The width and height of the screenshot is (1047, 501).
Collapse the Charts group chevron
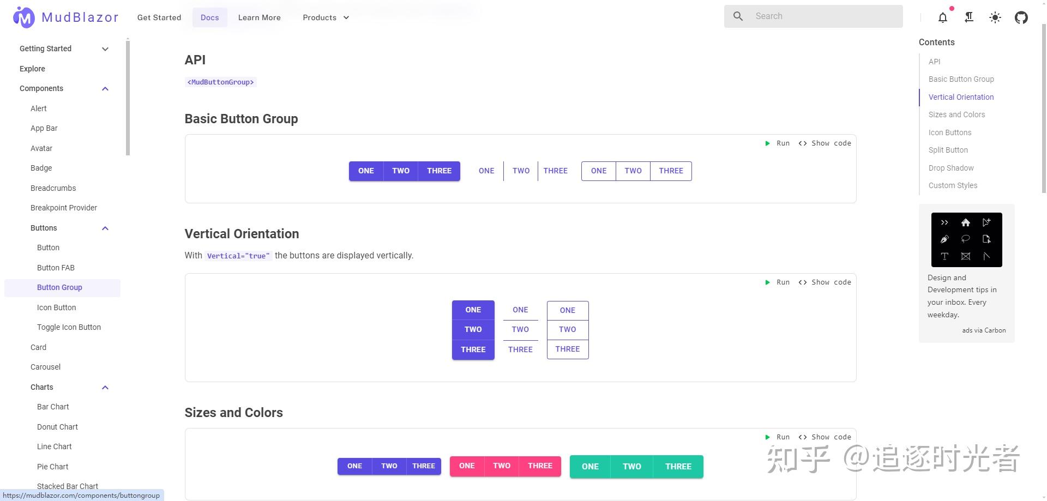coord(105,388)
